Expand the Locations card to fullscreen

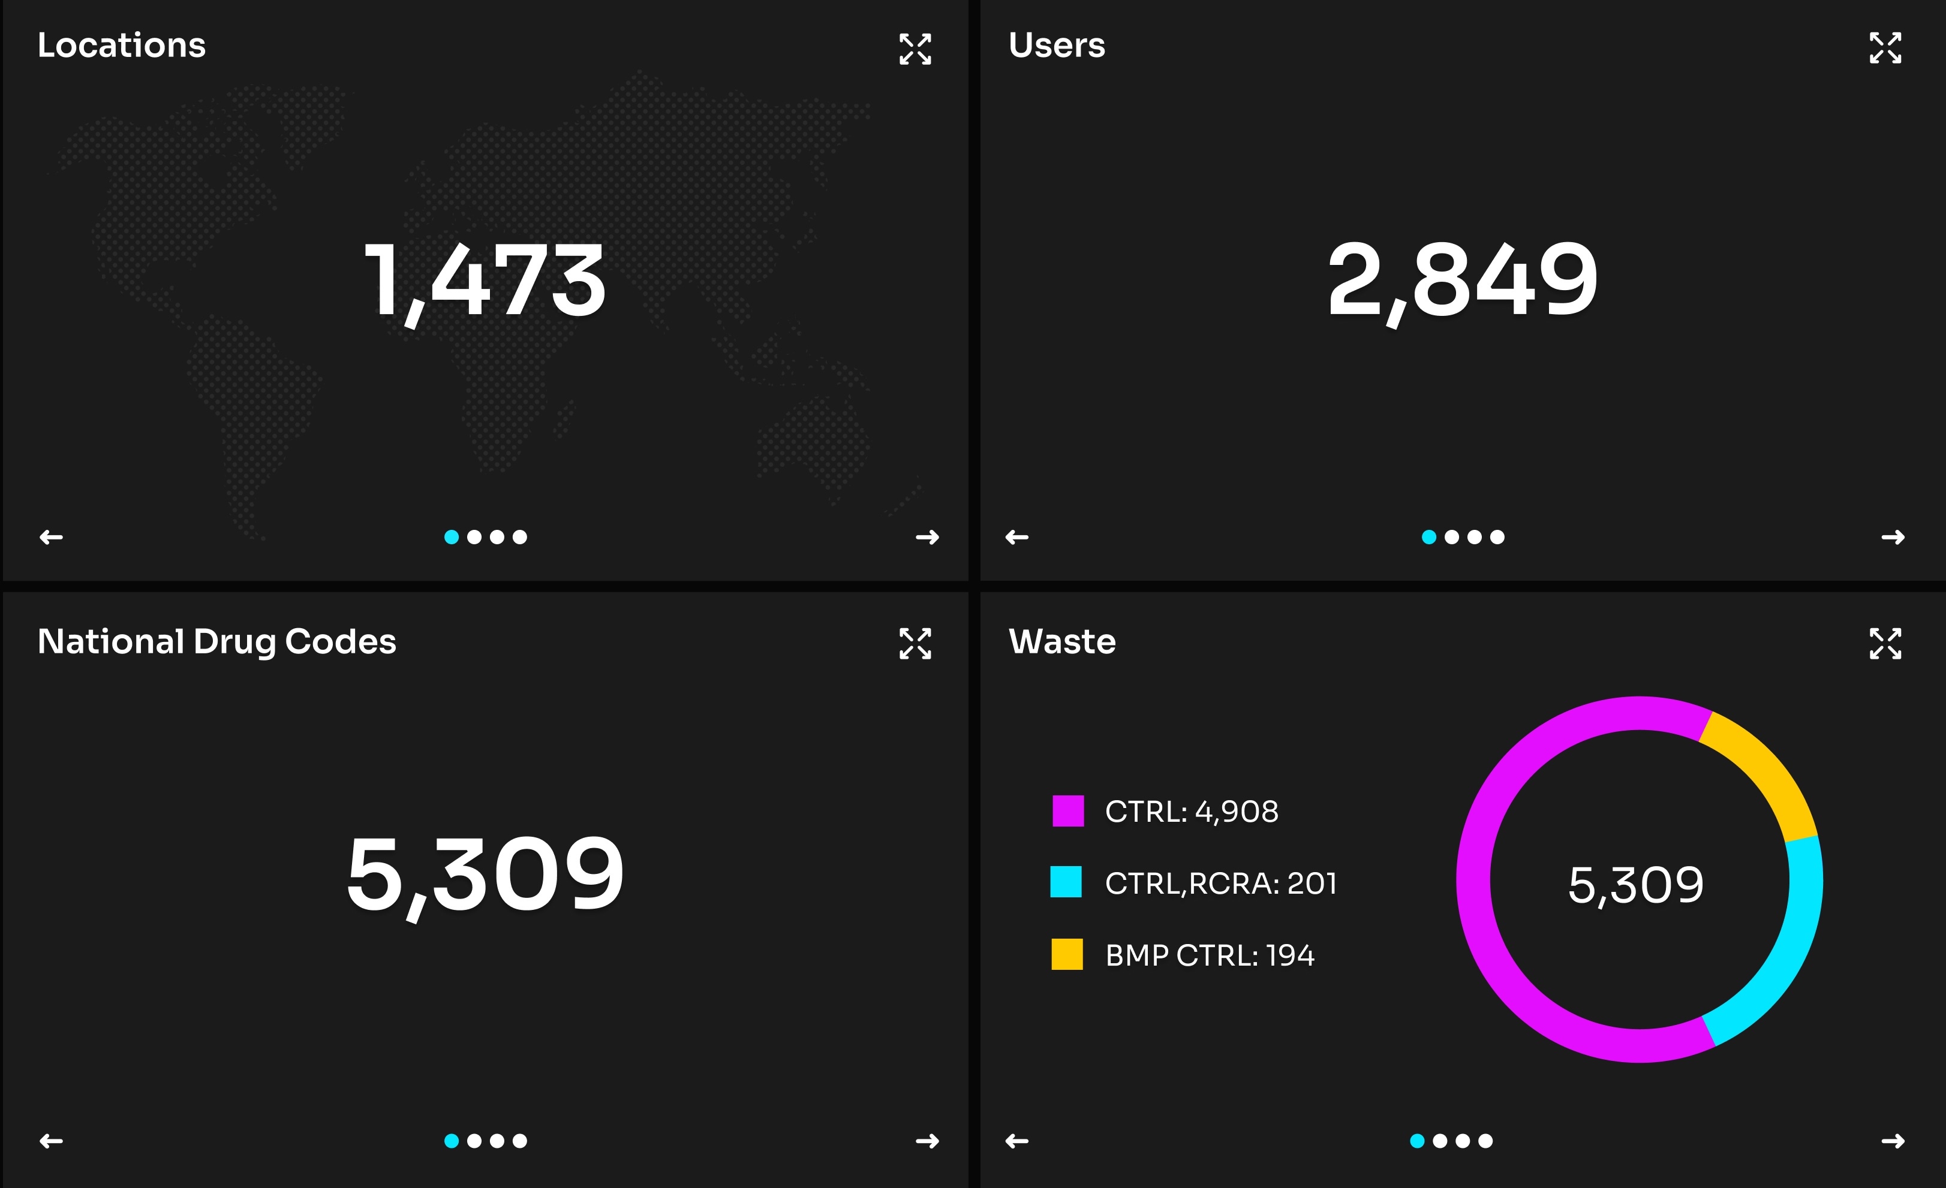coord(916,50)
